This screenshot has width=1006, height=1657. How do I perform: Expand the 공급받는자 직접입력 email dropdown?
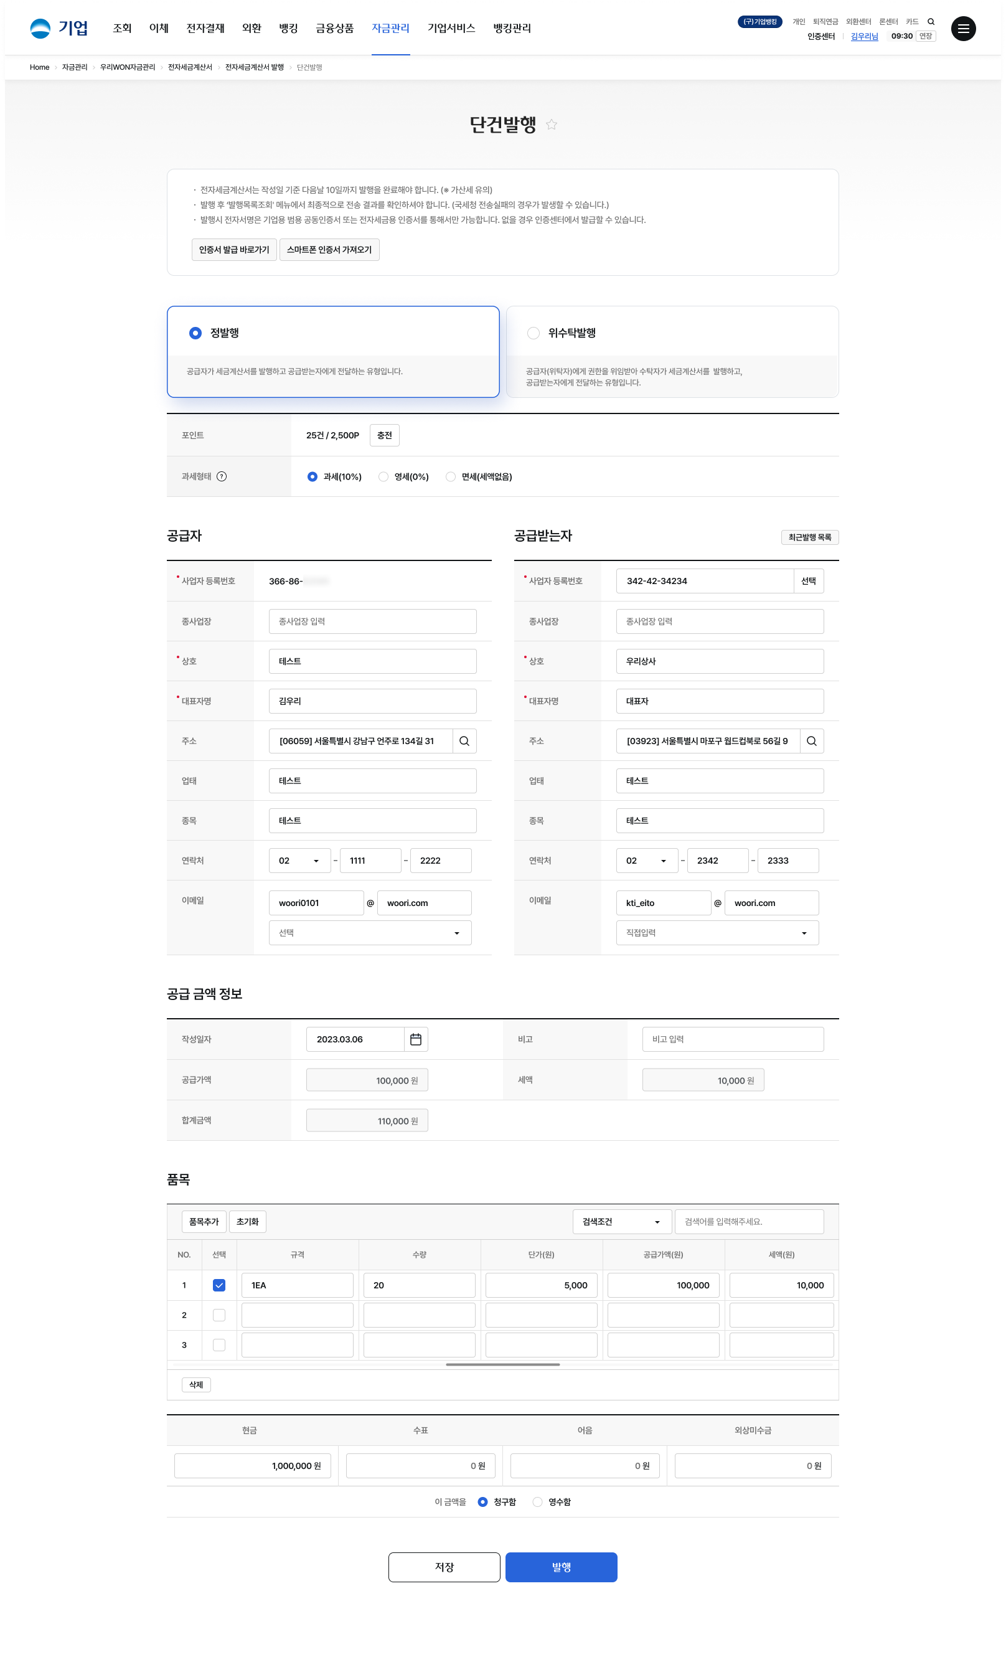coord(717,933)
